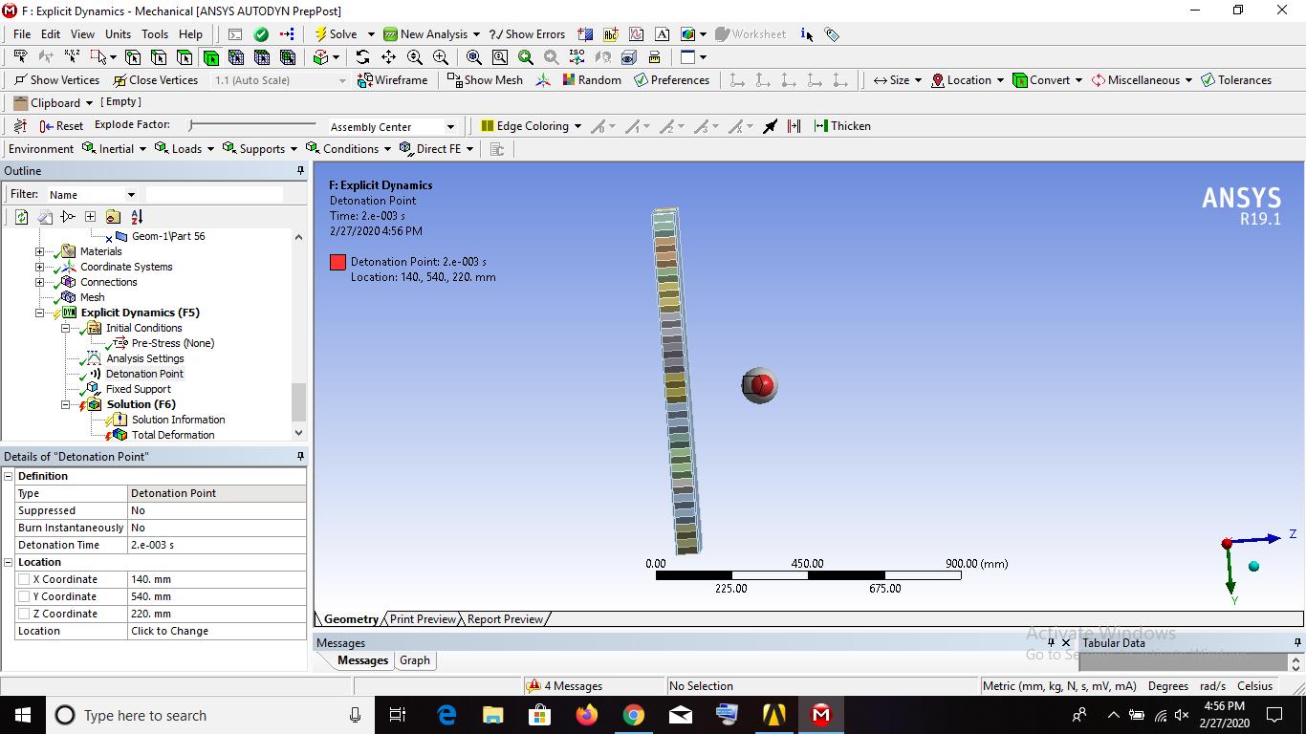Click the Solve lightning bolt button
Screen dimensions: 1306x734
[x=321, y=33]
